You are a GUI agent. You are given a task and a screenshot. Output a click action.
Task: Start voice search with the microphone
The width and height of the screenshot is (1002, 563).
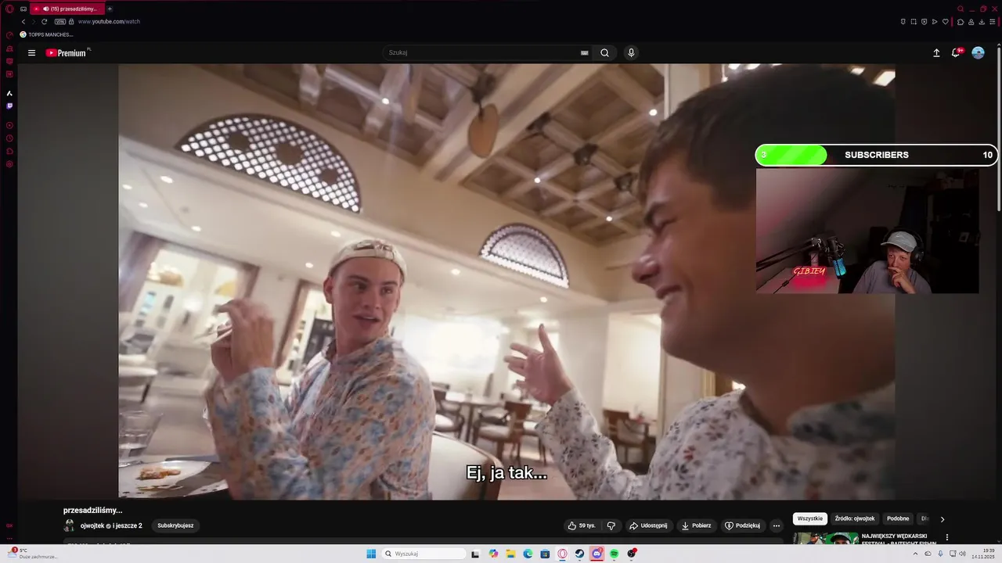click(x=631, y=53)
